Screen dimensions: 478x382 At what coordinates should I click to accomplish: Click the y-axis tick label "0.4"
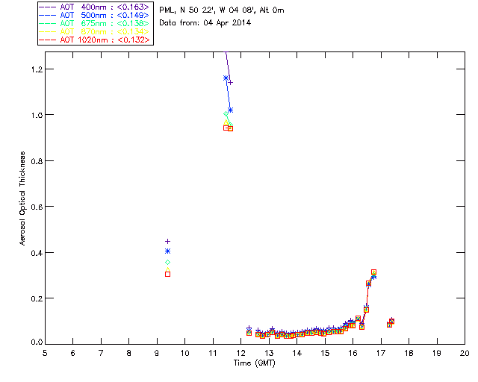coord(37,253)
